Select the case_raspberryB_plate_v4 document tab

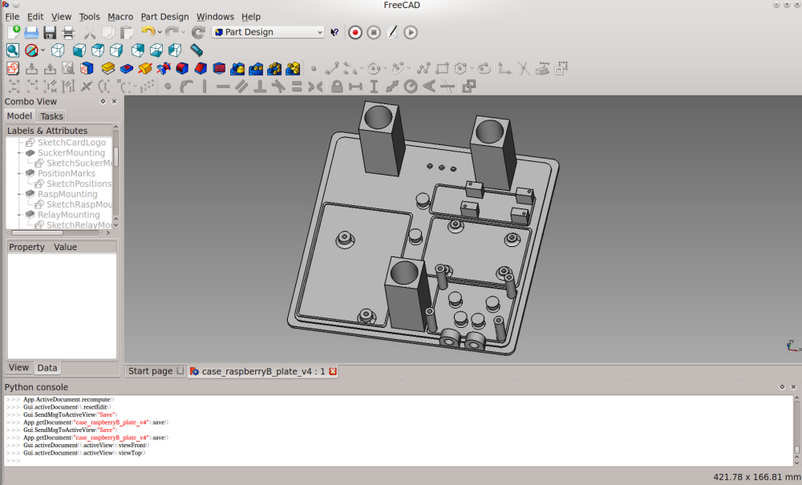[263, 371]
